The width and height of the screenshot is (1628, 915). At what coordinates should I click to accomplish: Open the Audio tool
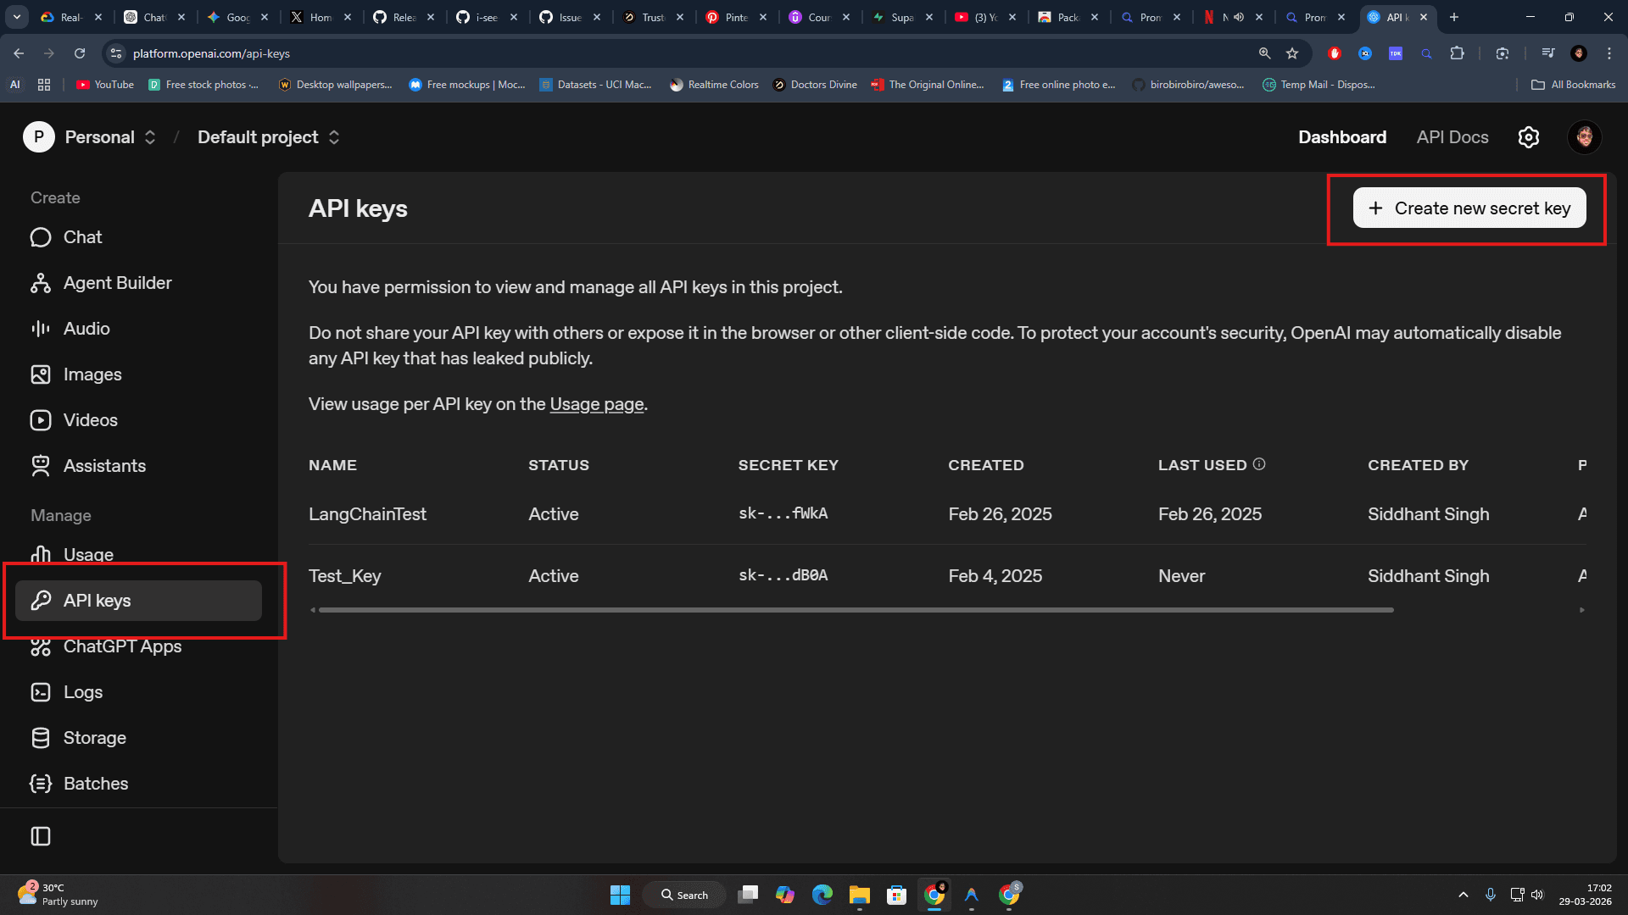point(86,329)
